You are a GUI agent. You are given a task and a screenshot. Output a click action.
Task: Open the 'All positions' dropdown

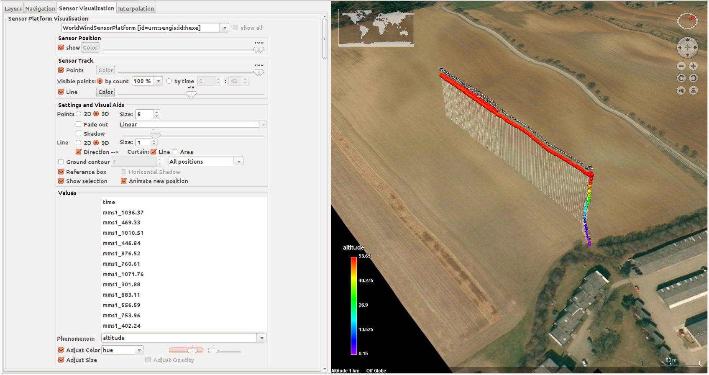[239, 162]
